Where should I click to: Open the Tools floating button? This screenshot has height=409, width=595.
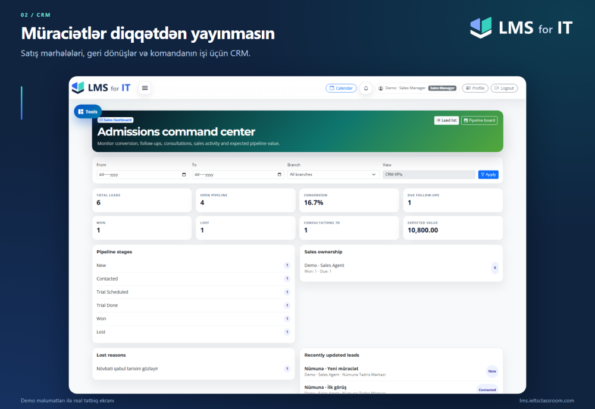87,111
